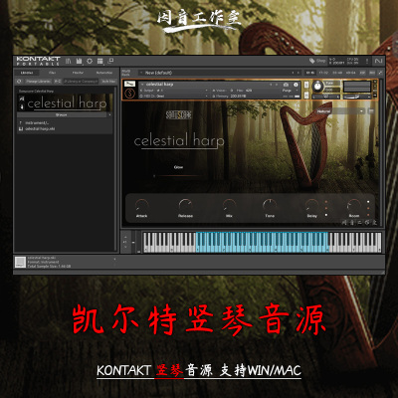
Task: Select celestial harp.nki file entry
Action: click(40, 128)
